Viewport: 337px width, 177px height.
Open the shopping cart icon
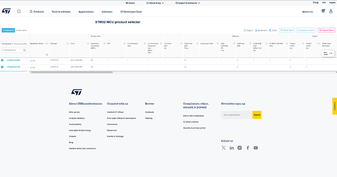pyautogui.click(x=323, y=11)
